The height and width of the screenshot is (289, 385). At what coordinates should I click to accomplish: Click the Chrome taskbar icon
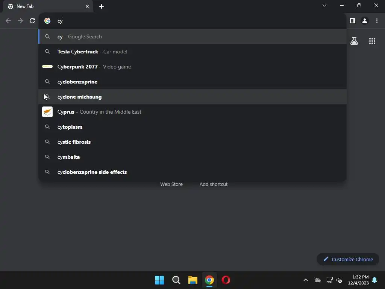209,280
